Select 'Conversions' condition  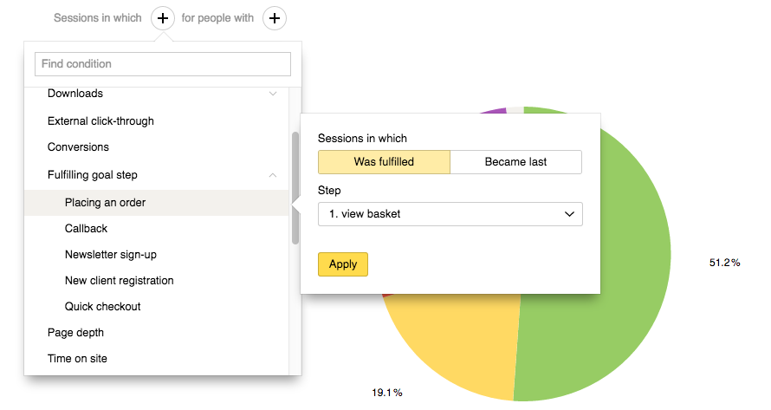point(78,147)
